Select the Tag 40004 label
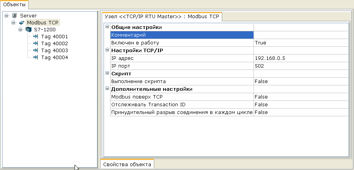This screenshot has height=170, width=354. coord(54,58)
